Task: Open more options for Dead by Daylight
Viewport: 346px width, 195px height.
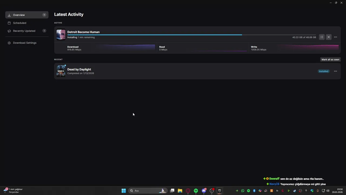Action: (x=335, y=71)
